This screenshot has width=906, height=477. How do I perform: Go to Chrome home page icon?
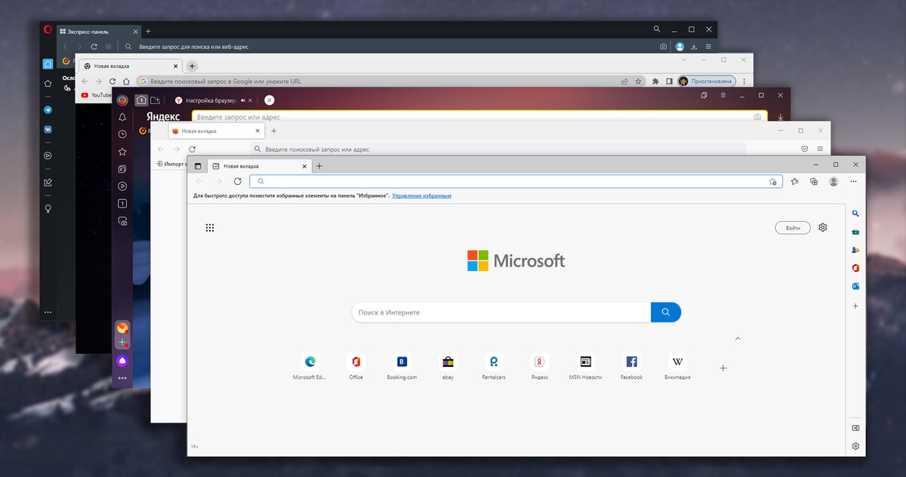(x=126, y=81)
